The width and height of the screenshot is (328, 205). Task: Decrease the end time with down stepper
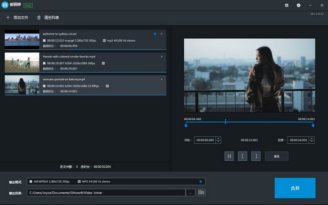(x=312, y=142)
